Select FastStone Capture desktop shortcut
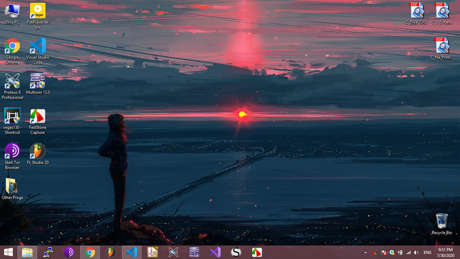The width and height of the screenshot is (460, 259). (38, 121)
